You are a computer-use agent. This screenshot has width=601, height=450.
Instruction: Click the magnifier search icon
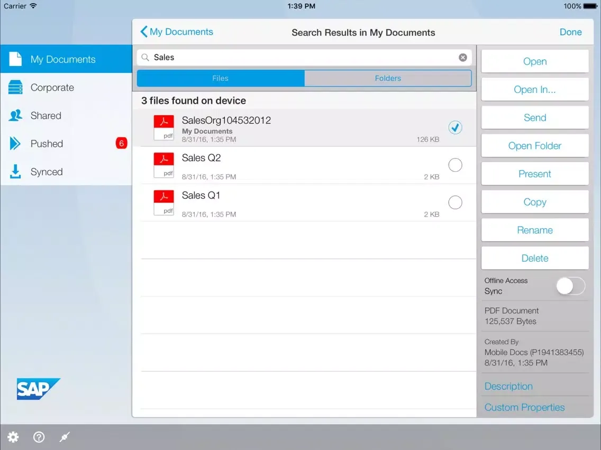pyautogui.click(x=145, y=58)
